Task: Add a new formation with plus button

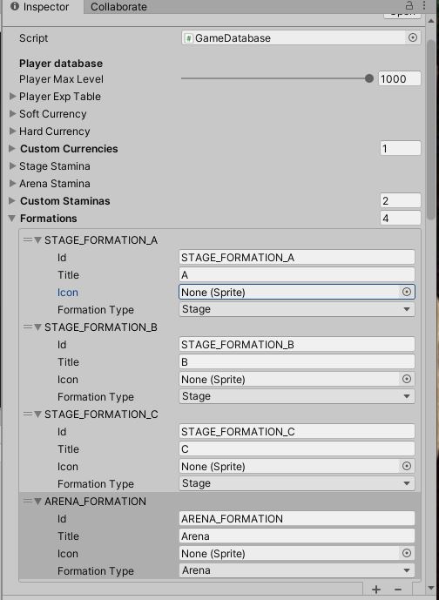Action: [376, 590]
